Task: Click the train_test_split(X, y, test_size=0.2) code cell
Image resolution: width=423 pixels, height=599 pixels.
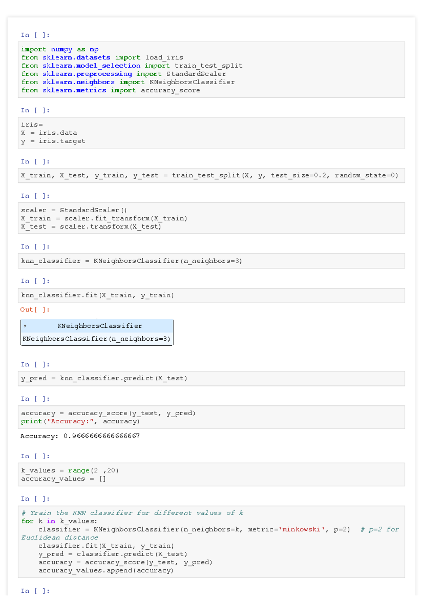Action: tap(211, 175)
